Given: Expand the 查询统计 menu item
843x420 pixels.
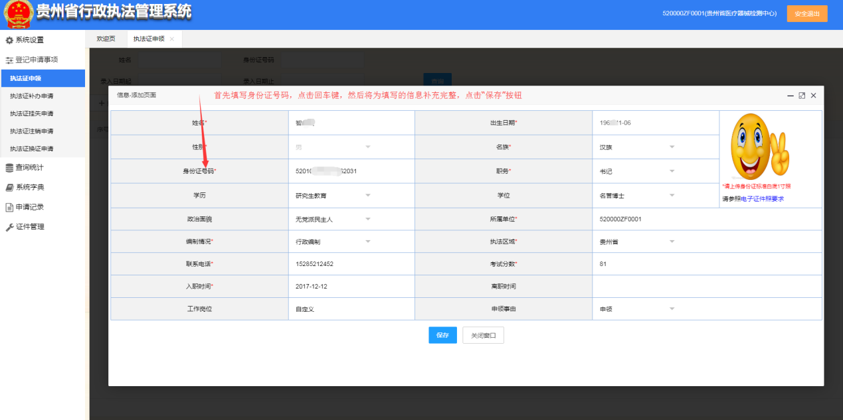Looking at the screenshot, I should pyautogui.click(x=43, y=168).
